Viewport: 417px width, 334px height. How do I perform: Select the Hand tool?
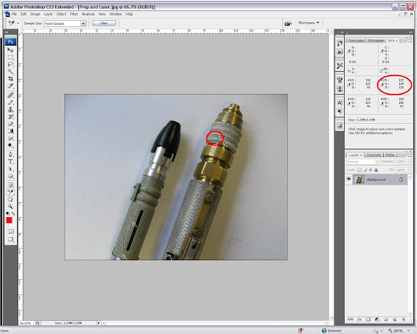tap(10, 199)
